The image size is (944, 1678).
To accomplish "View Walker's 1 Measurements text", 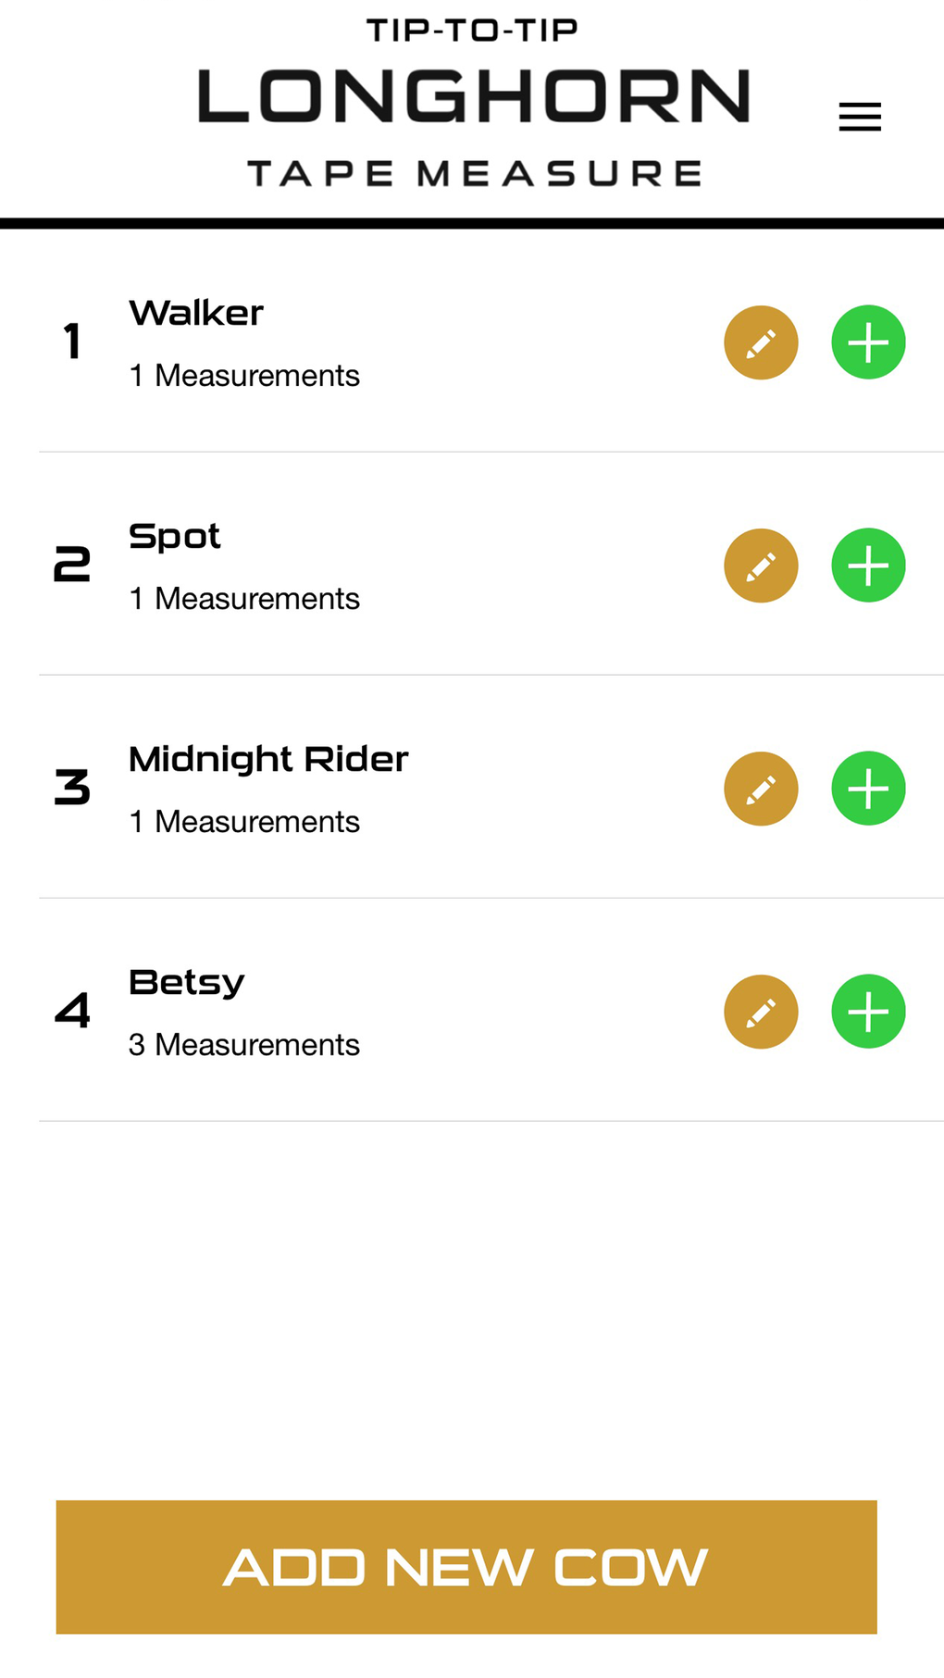I will point(244,376).
